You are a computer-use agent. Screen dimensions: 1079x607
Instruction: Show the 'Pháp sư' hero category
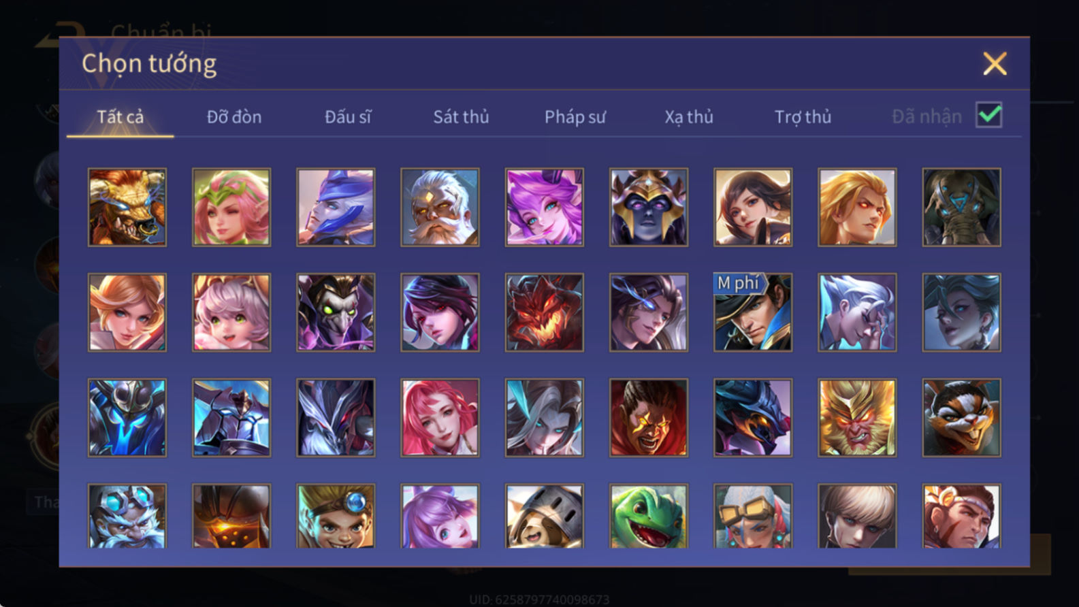[x=575, y=117]
